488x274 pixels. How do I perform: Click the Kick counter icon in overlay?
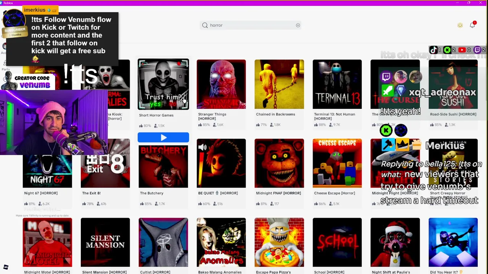tap(447, 50)
